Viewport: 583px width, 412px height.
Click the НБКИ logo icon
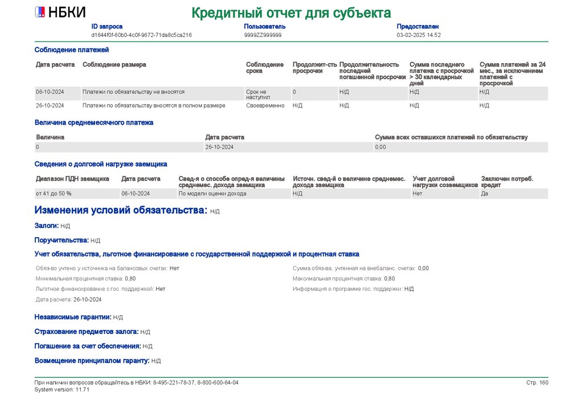[x=40, y=13]
